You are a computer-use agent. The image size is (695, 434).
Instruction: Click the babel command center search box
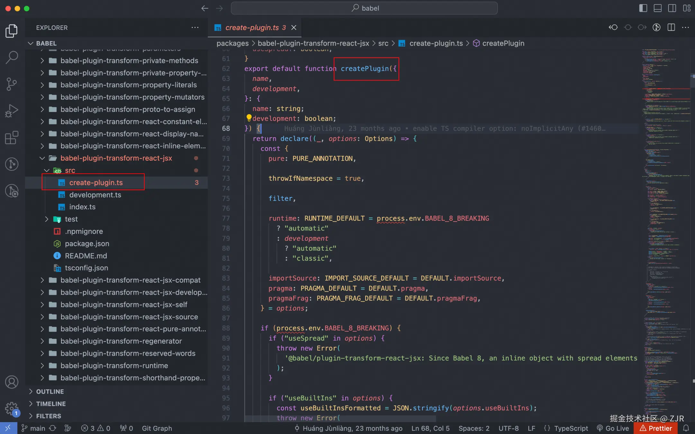pos(364,8)
